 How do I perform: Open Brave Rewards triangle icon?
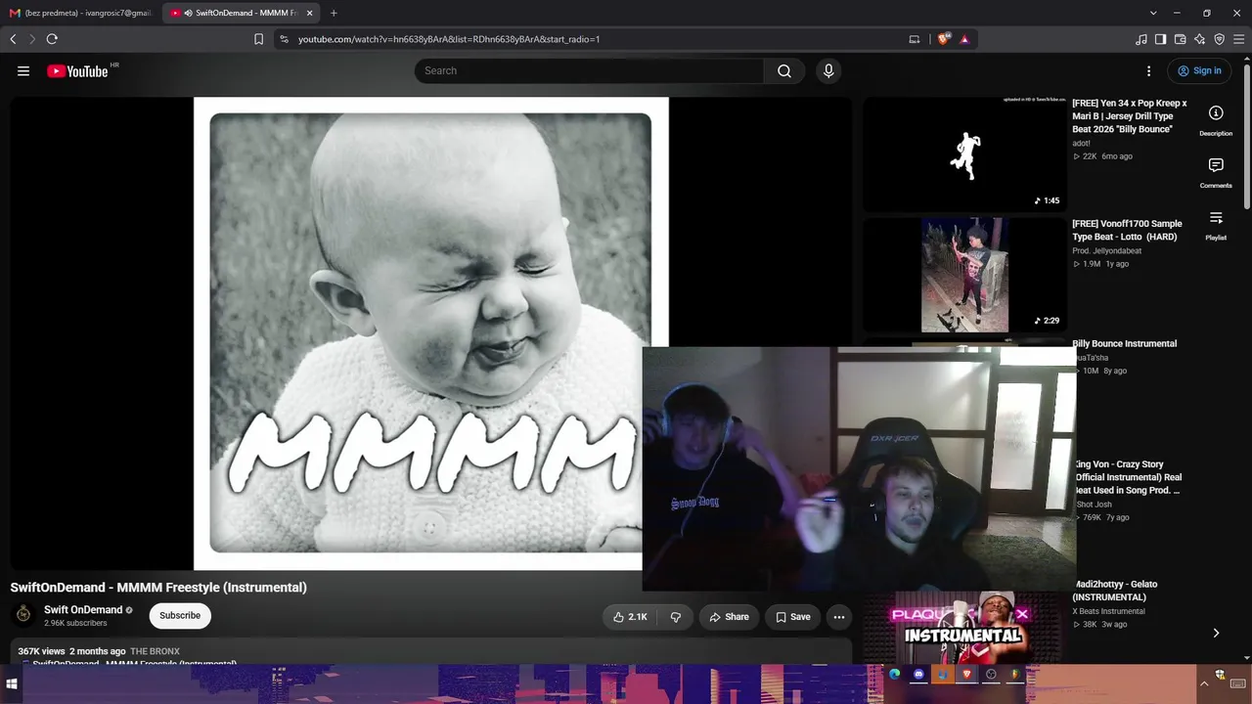click(x=964, y=39)
